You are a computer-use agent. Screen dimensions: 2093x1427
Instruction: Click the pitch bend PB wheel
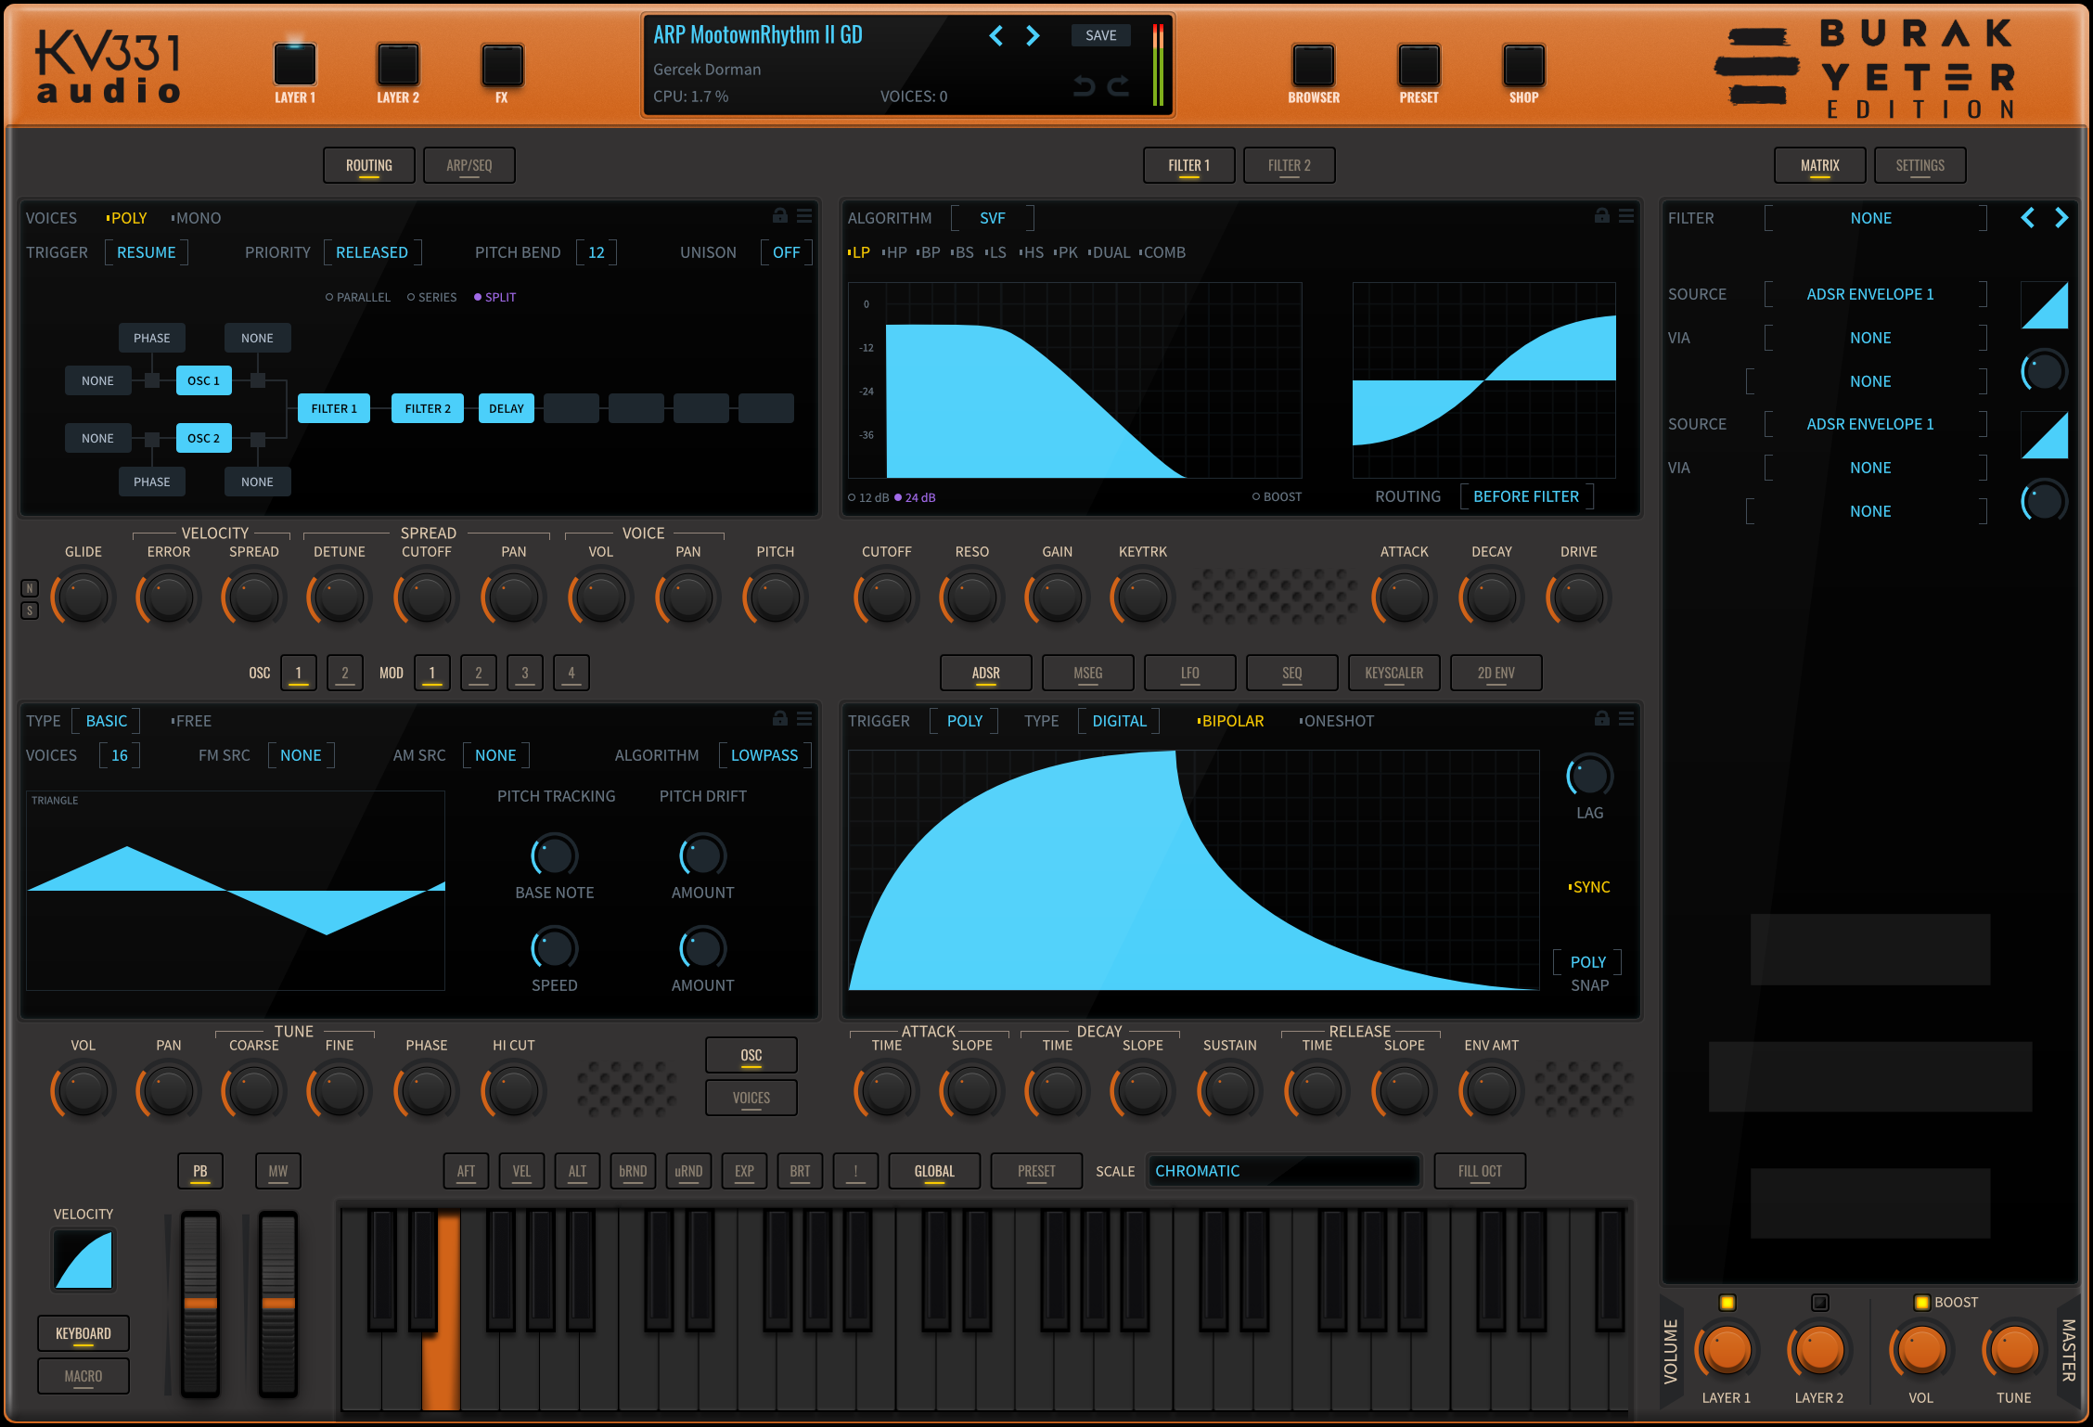(200, 1304)
